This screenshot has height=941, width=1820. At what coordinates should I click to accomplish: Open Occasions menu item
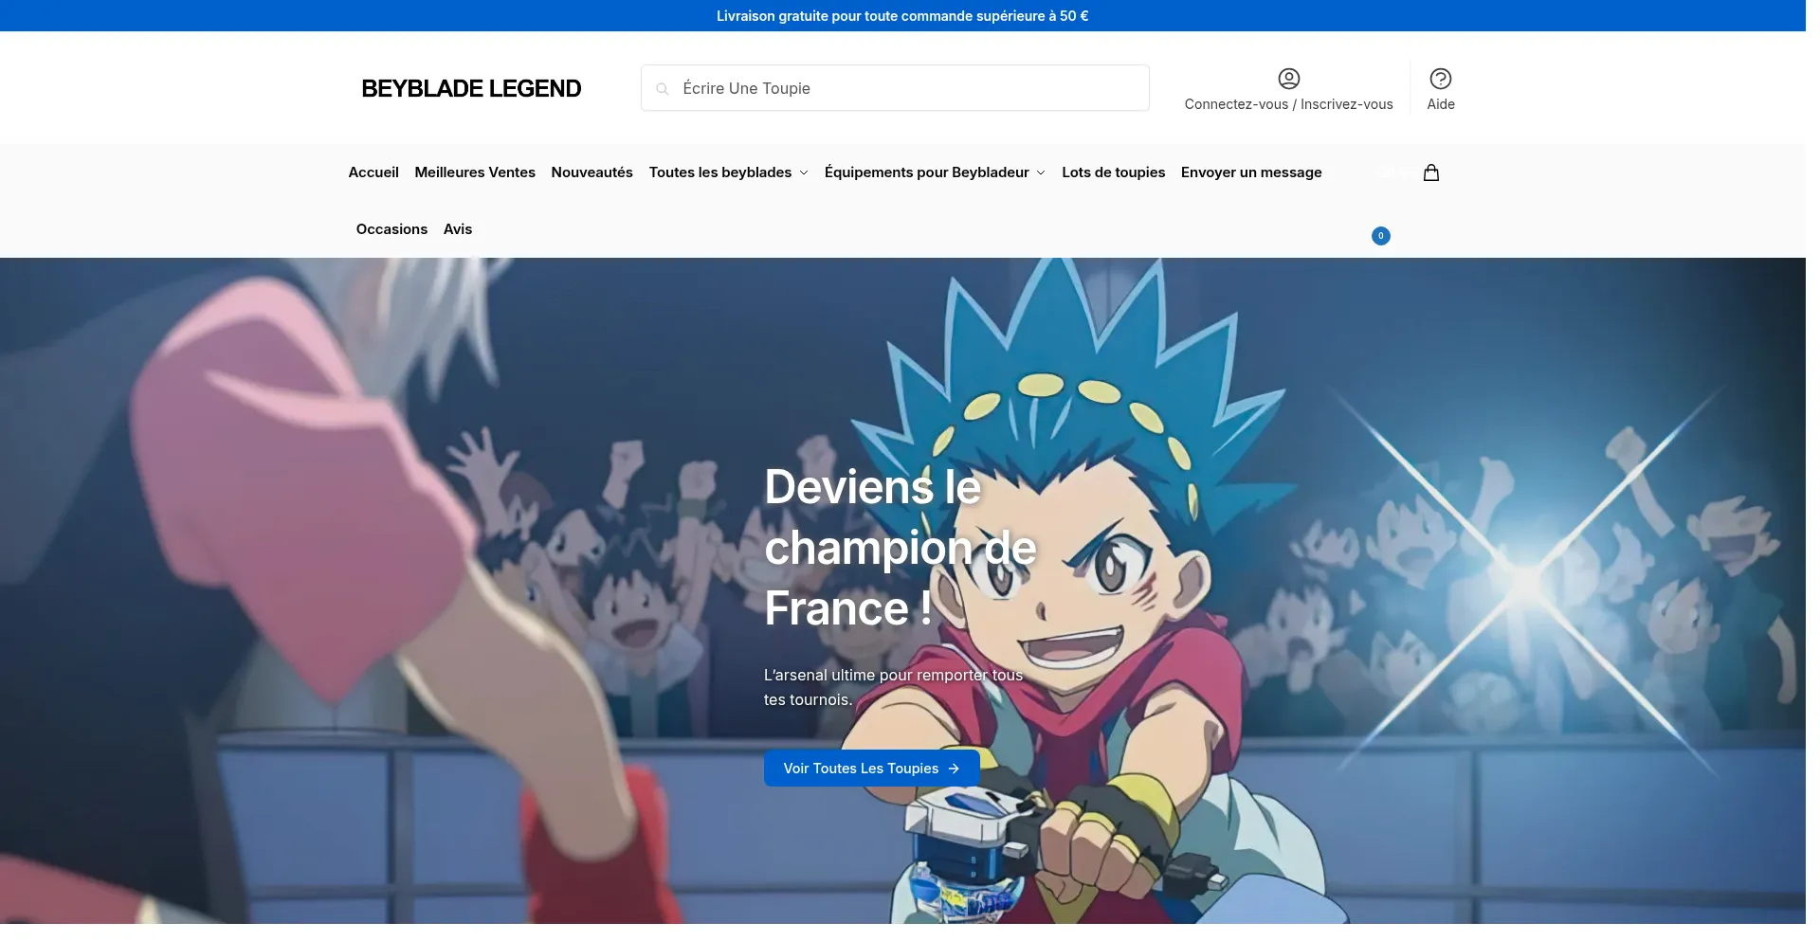[391, 229]
